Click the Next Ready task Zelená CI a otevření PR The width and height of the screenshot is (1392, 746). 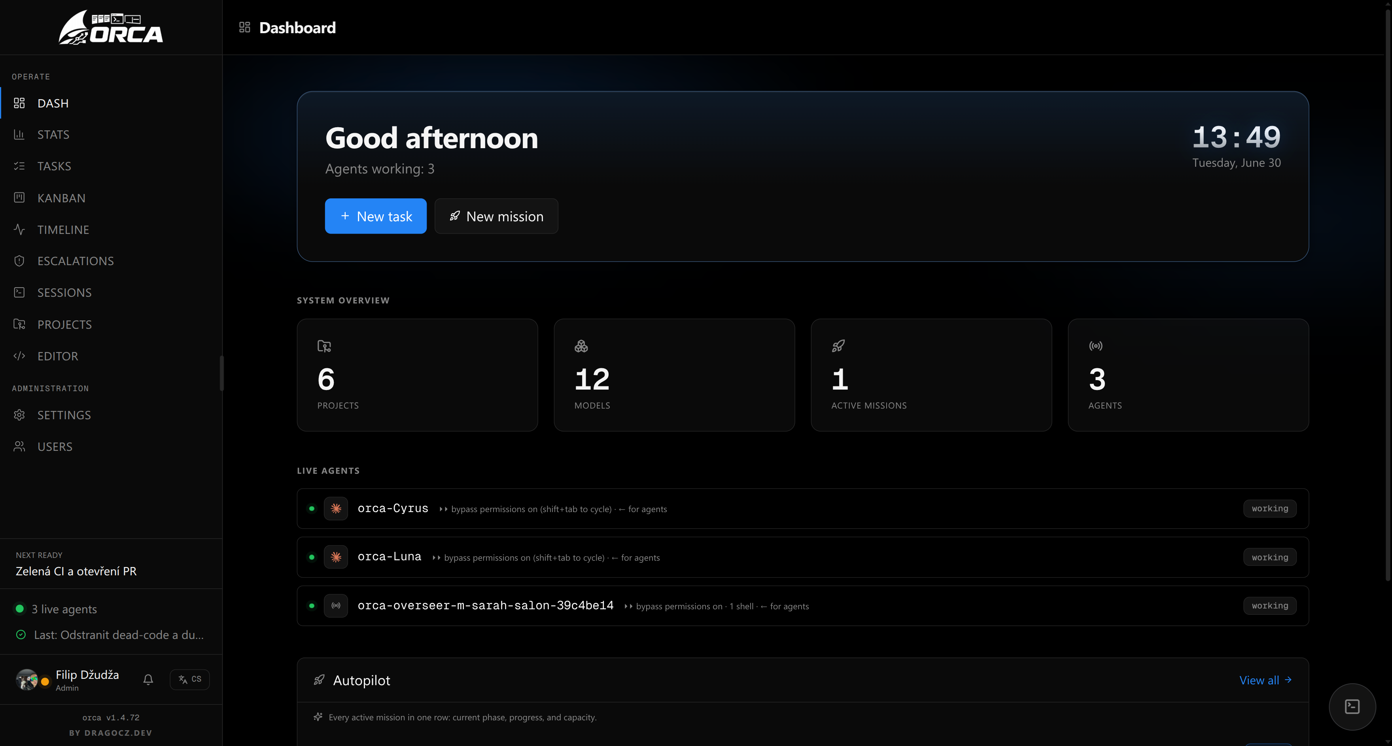[76, 571]
